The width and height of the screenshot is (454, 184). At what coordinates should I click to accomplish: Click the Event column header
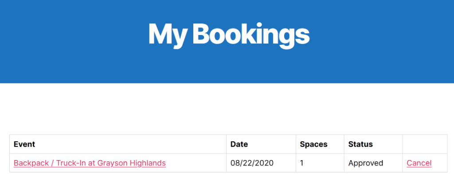click(x=24, y=144)
